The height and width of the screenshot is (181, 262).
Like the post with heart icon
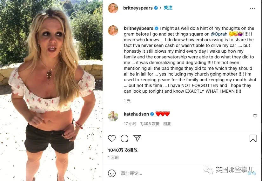click(112, 138)
